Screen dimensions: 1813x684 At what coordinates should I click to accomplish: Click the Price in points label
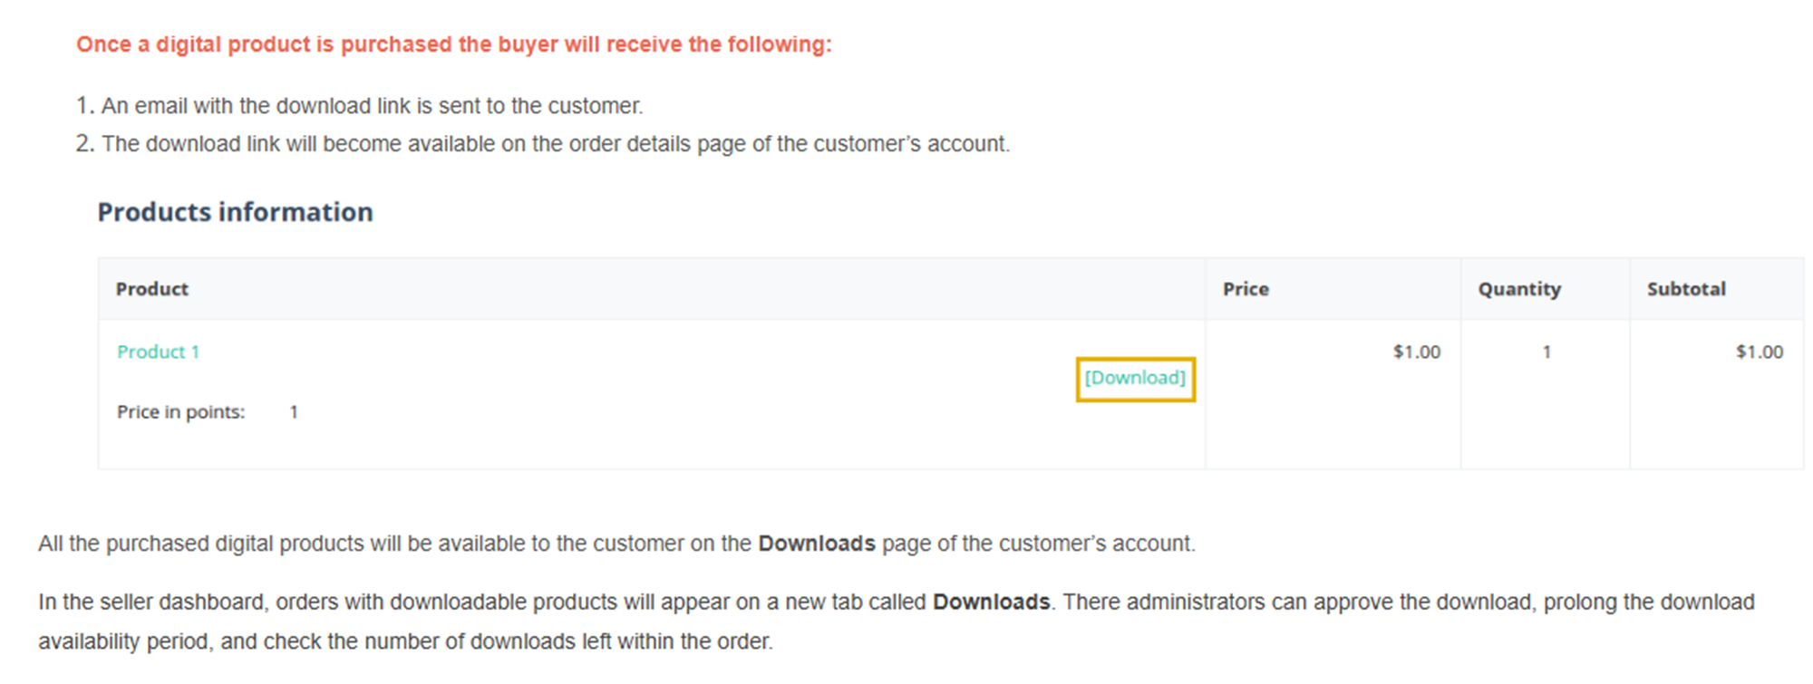pos(180,412)
